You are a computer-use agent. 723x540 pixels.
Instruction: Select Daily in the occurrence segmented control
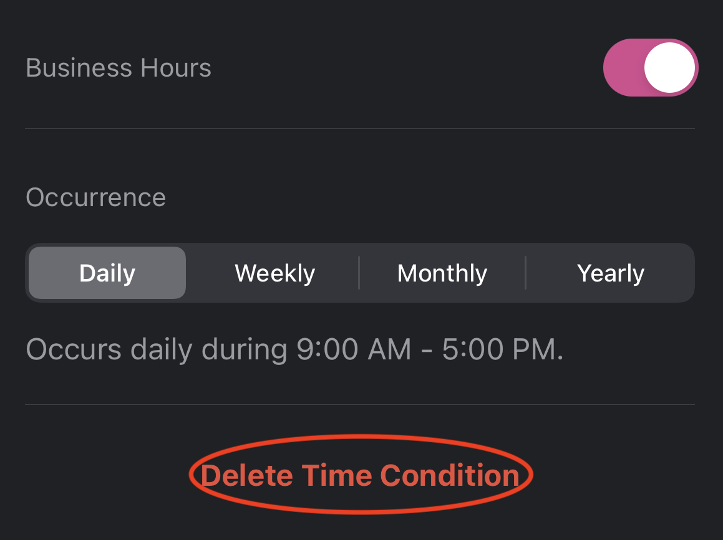[106, 273]
